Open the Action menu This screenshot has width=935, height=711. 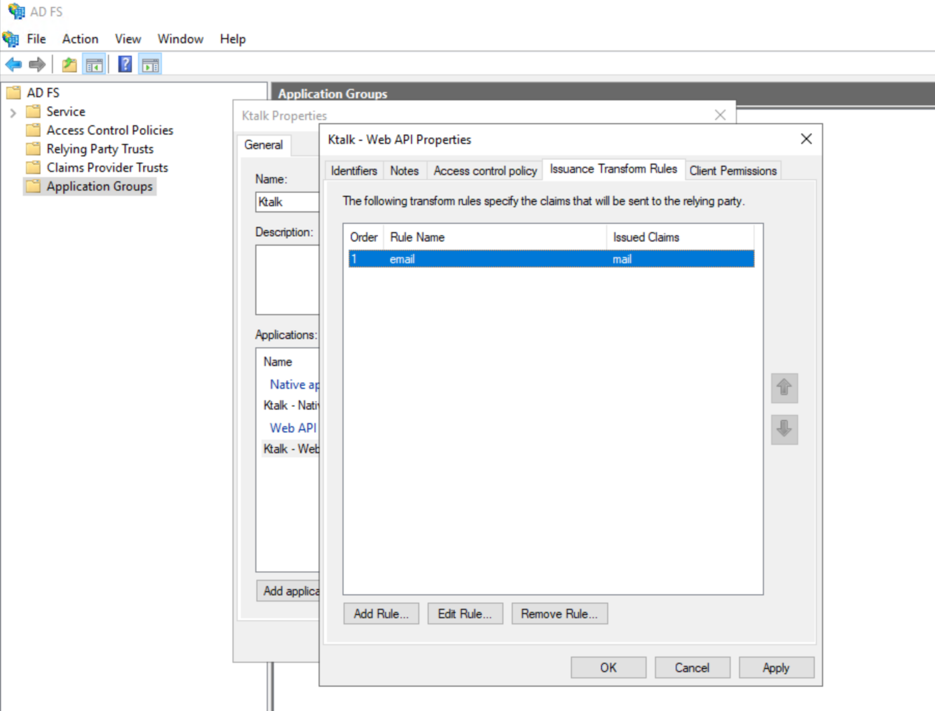pos(80,39)
